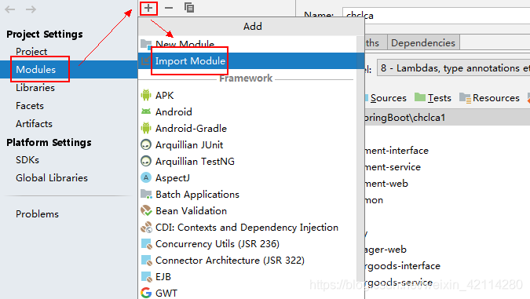Click the Arquillian JUnit icon
The height and width of the screenshot is (299, 530).
click(x=146, y=144)
